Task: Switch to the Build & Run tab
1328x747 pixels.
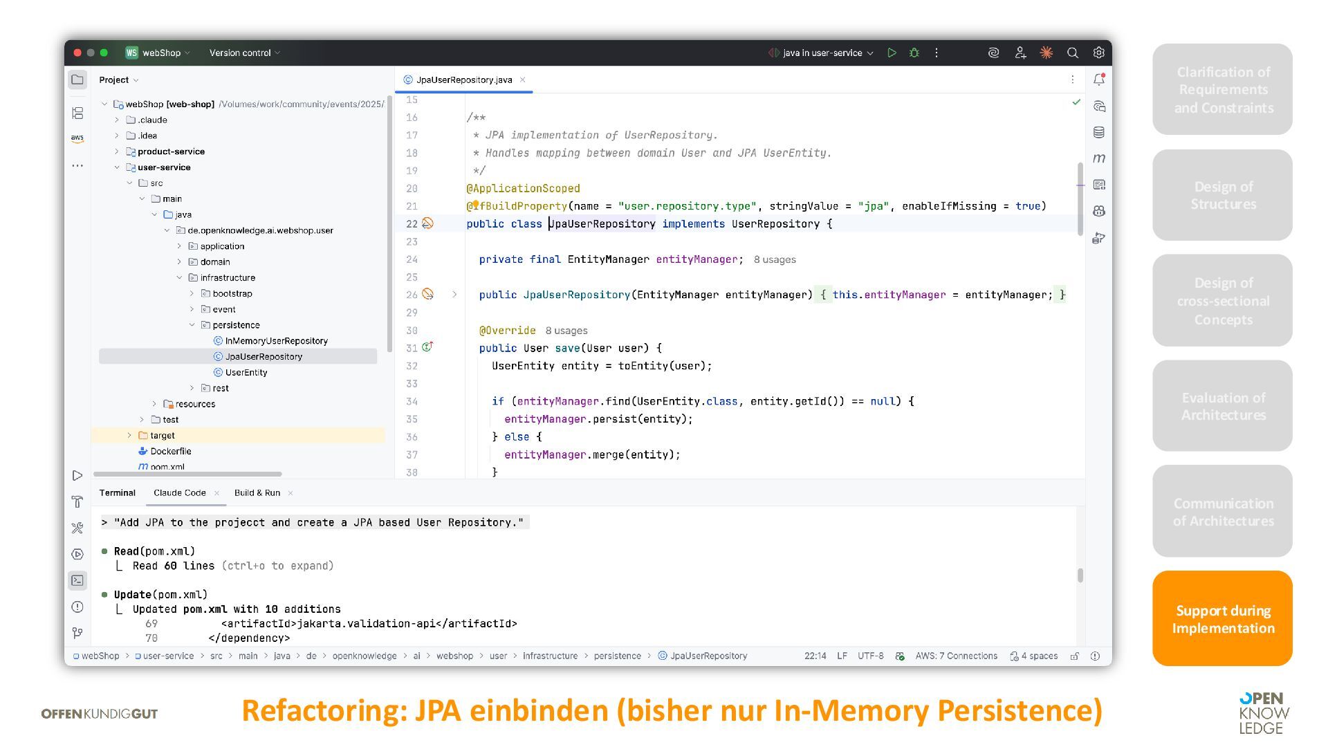Action: (x=257, y=492)
